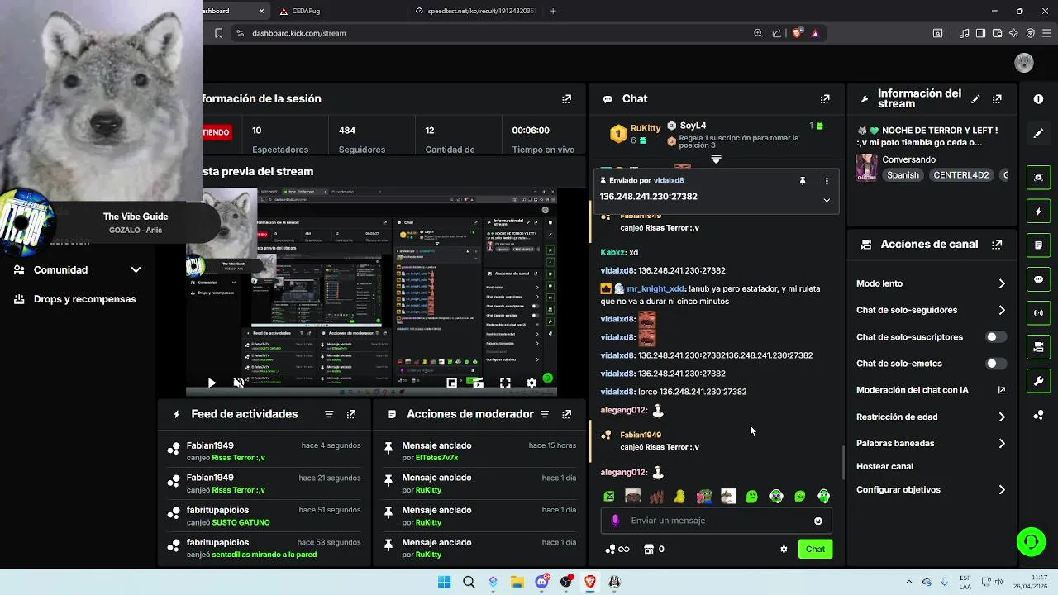
Task: Switch to the CEDAPug browser tab
Action: (x=337, y=11)
